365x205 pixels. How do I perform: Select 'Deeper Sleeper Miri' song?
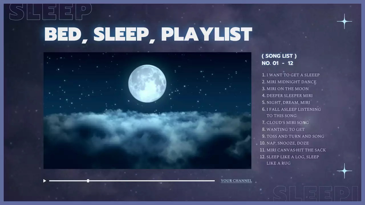pos(289,95)
